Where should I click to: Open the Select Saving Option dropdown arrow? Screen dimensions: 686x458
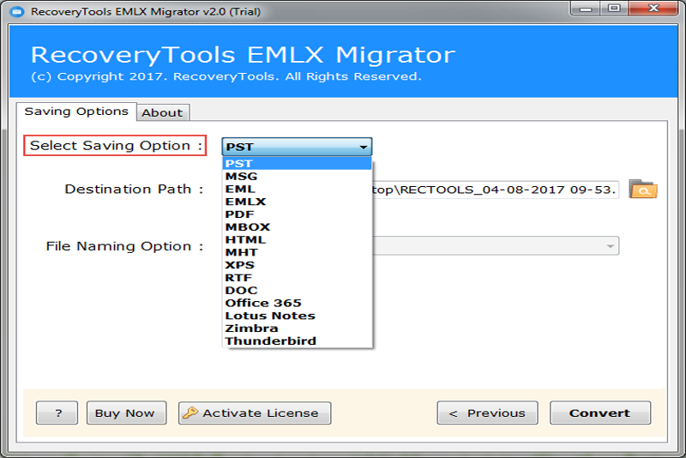tap(363, 147)
